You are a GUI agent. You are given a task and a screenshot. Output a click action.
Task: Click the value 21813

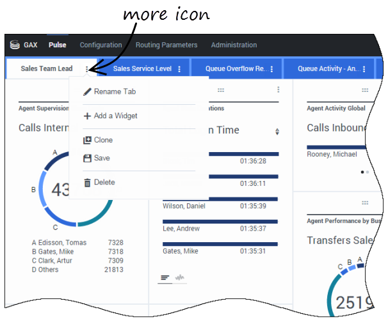pyautogui.click(x=114, y=270)
